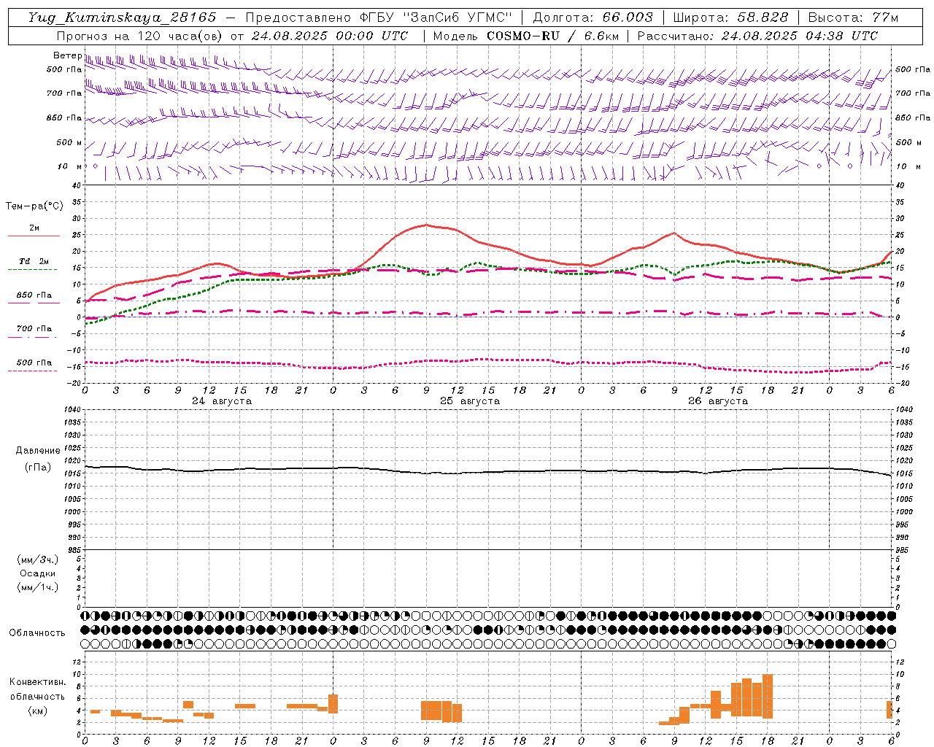This screenshot has width=934, height=747.
Task: Click the 'Td 2м' dew point legend entry
Action: coord(34,261)
